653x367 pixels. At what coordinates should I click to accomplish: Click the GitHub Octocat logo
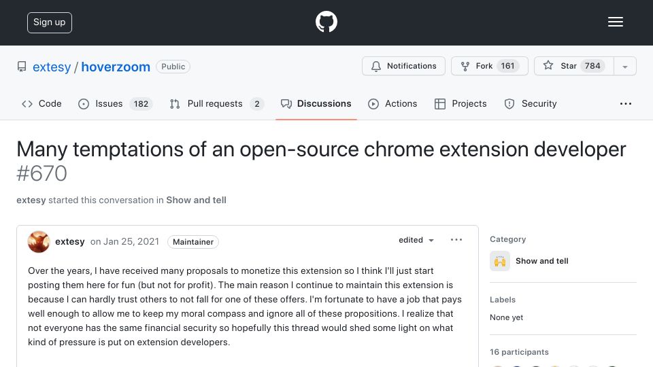[x=326, y=22]
